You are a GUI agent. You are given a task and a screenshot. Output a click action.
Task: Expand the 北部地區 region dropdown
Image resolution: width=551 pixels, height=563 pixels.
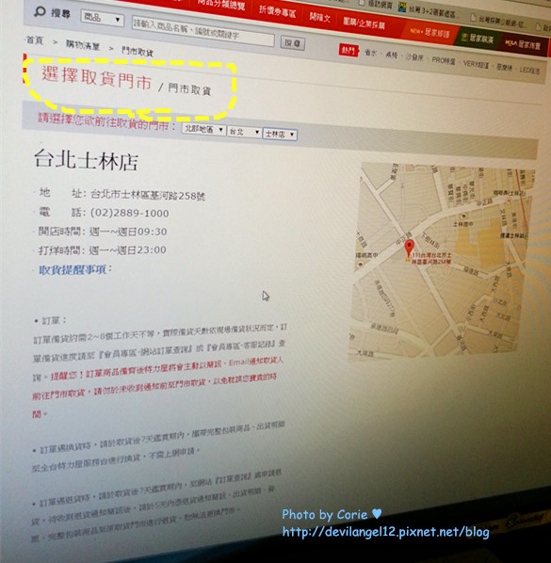203,129
